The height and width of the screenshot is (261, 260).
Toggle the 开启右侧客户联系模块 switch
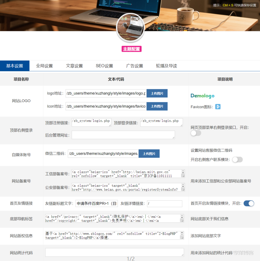pyautogui.click(x=237, y=159)
